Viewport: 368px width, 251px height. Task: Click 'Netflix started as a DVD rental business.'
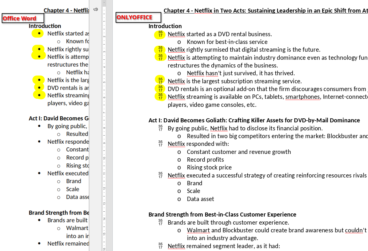(x=220, y=34)
